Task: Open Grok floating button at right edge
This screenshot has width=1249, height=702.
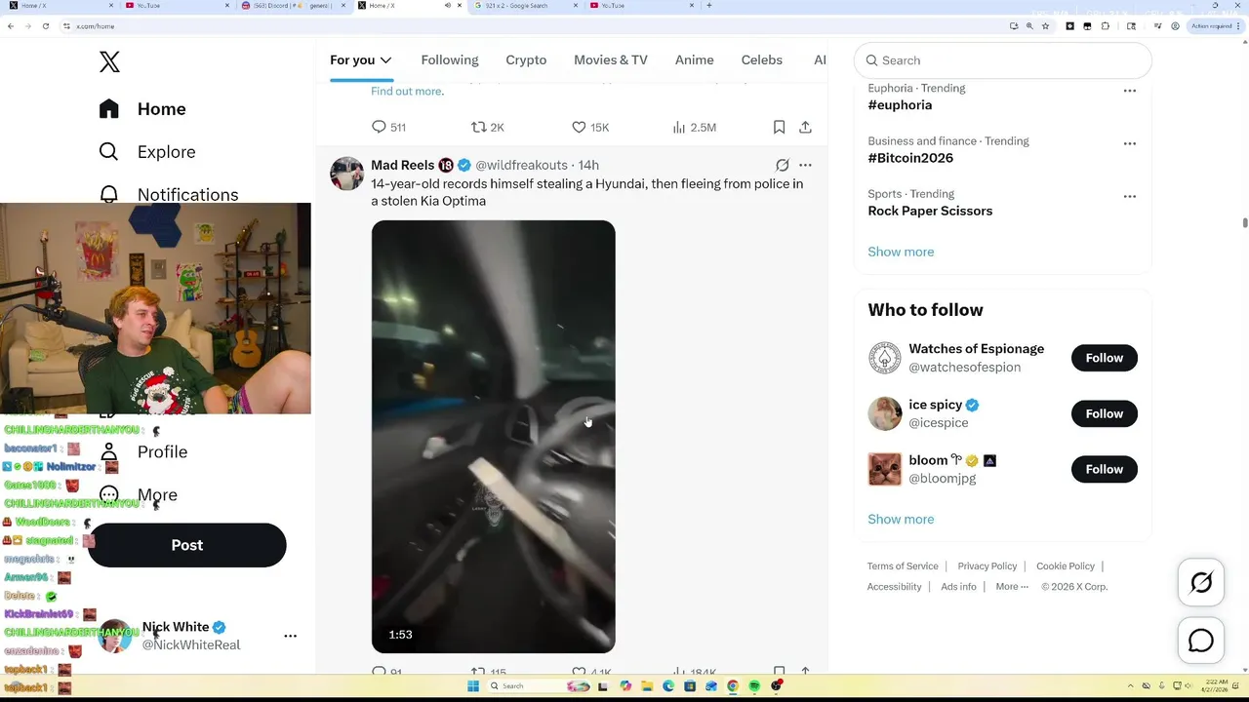Action: coord(1201,583)
